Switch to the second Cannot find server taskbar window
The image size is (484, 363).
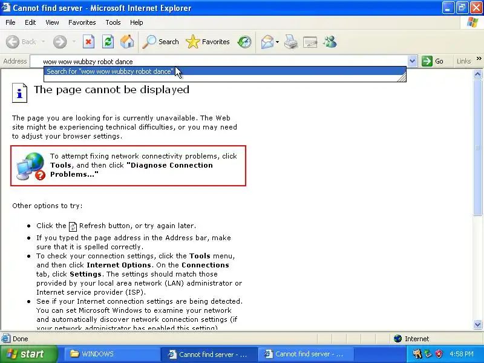point(306,354)
